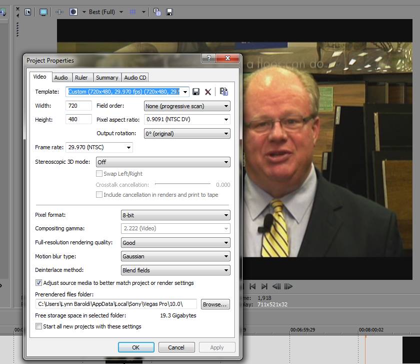Switch to the Ruler tab
The height and width of the screenshot is (364, 420).
pos(81,78)
